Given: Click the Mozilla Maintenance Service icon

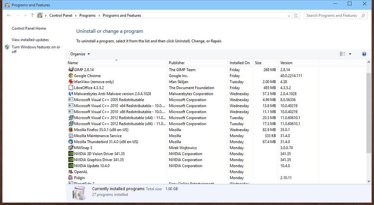Looking at the screenshot, I should coord(71,136).
